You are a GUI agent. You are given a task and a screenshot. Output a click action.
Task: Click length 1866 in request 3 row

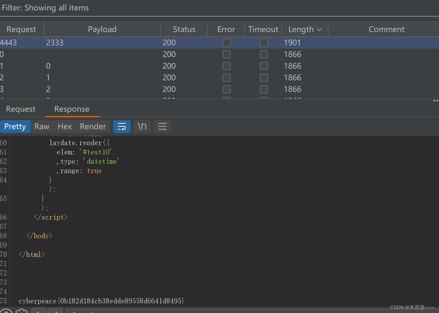click(x=292, y=89)
